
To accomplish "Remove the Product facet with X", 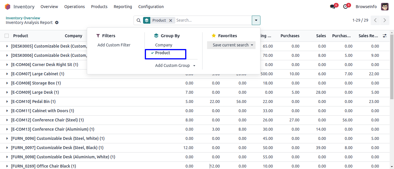I will (170, 20).
